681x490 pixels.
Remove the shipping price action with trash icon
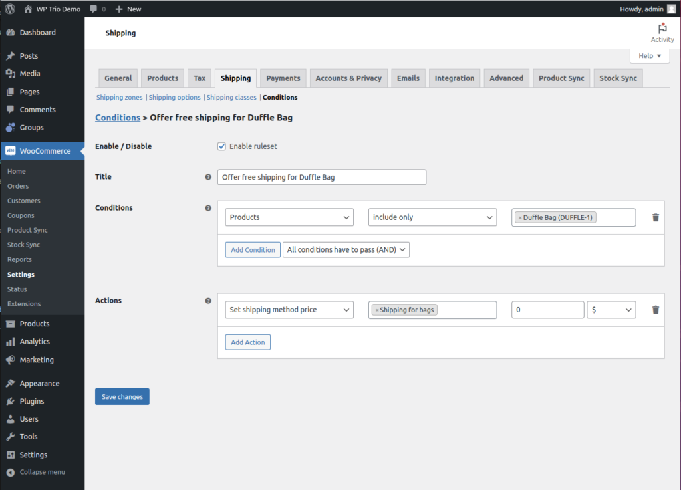[x=656, y=309]
